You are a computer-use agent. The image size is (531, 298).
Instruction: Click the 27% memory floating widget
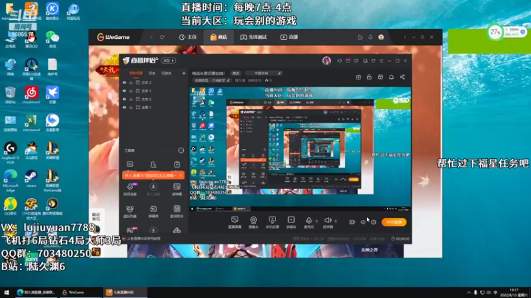pyautogui.click(x=495, y=32)
